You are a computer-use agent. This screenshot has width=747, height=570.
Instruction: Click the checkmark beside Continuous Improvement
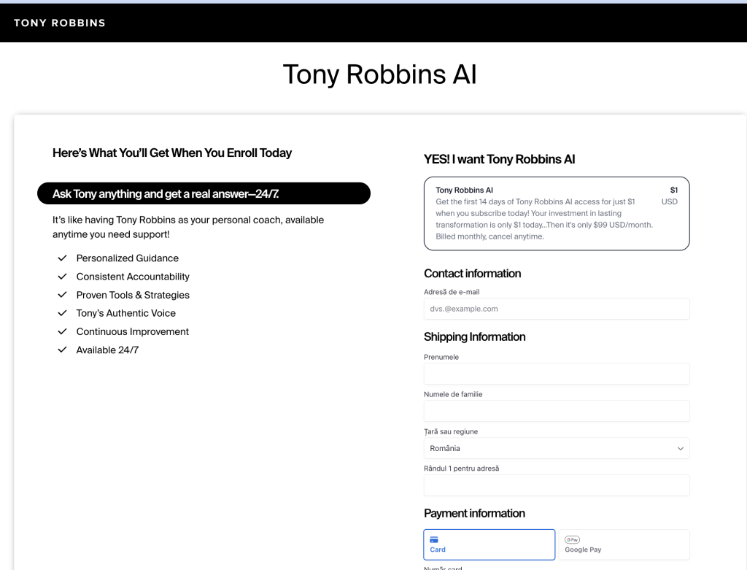(x=63, y=331)
